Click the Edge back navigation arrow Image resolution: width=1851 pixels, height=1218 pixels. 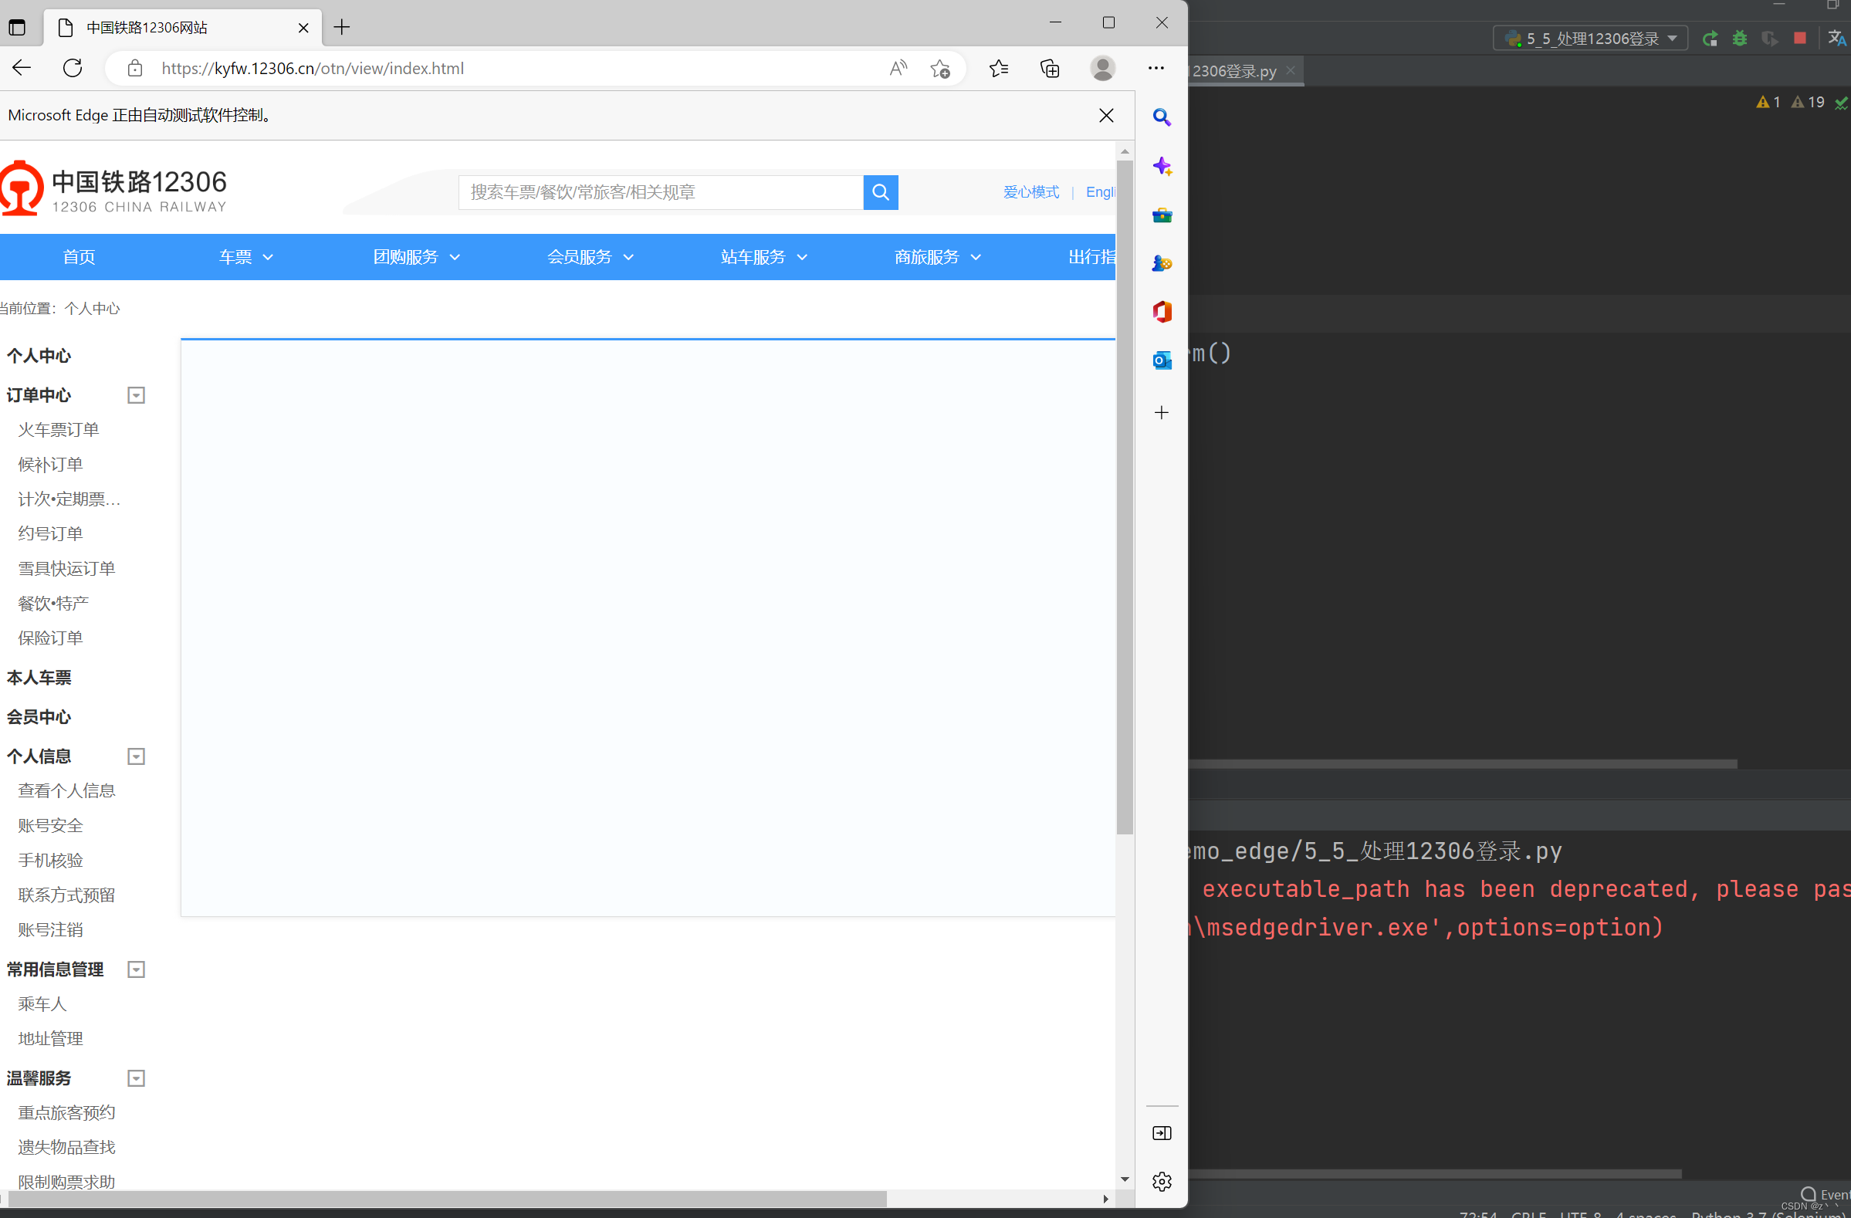(x=22, y=68)
